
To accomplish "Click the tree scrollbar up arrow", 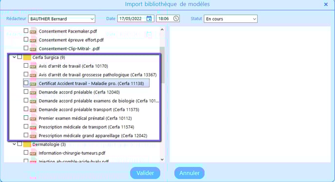I will (x=162, y=30).
